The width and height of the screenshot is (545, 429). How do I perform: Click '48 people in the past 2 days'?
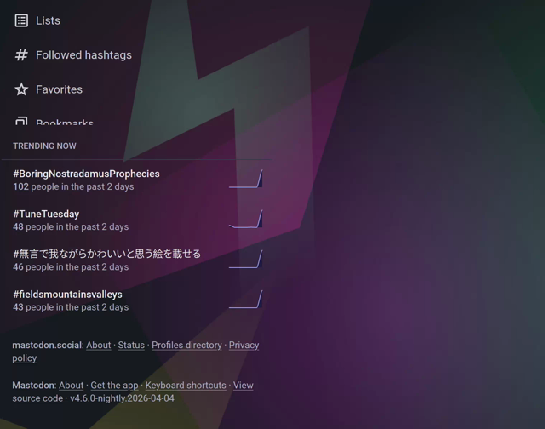[71, 226]
